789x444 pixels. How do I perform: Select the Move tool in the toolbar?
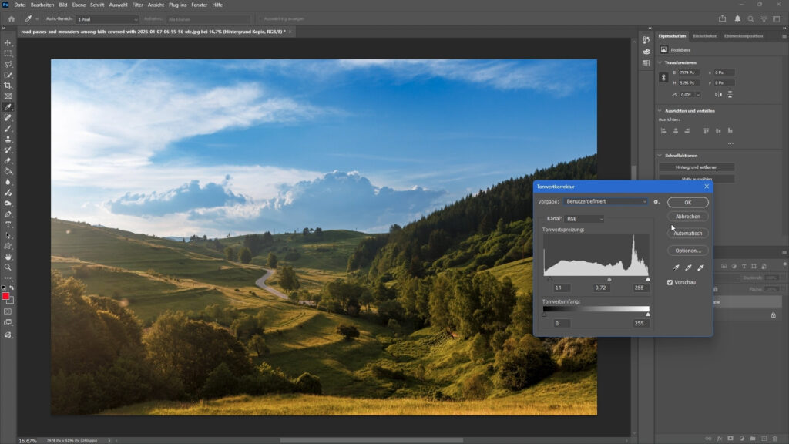pyautogui.click(x=8, y=43)
